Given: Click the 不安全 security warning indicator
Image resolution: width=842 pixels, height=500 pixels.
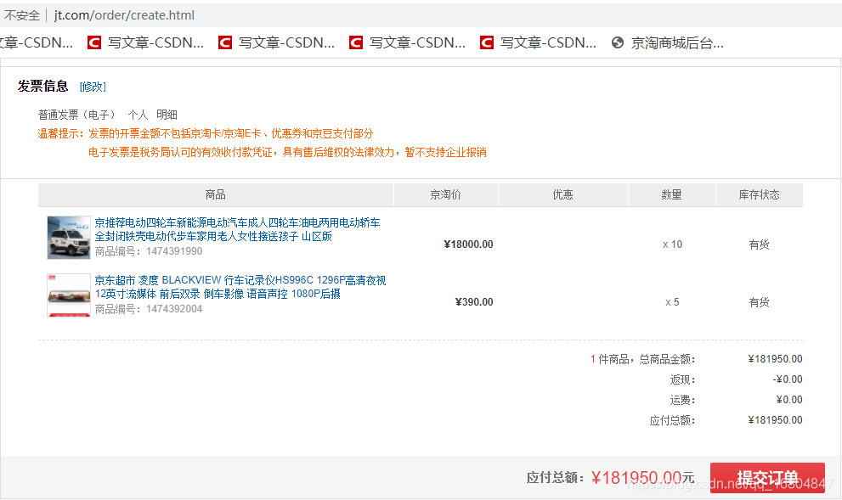Looking at the screenshot, I should pos(22,15).
